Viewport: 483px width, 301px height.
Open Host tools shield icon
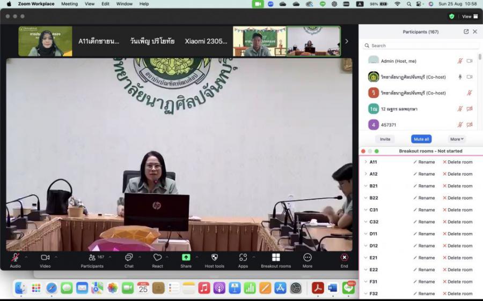point(214,258)
